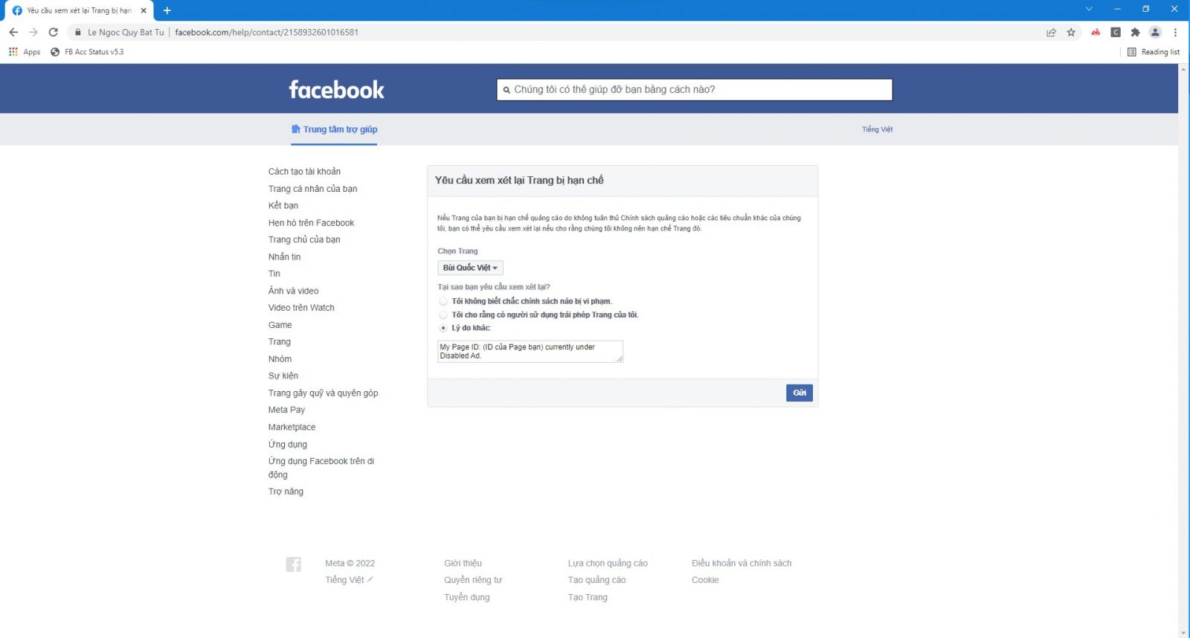Open 'Trợ năng' help topic
1190x638 pixels.
286,492
